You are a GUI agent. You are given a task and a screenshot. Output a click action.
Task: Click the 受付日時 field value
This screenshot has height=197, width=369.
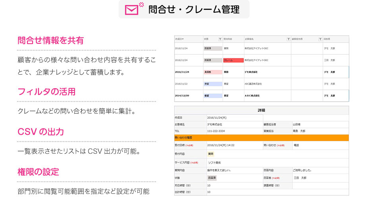[221, 145]
